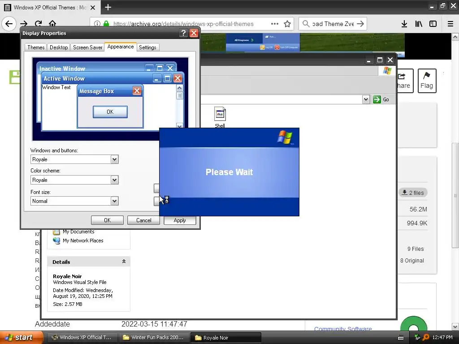Click the system tray clock
Viewport: 459px width, 344px height.
click(442, 337)
